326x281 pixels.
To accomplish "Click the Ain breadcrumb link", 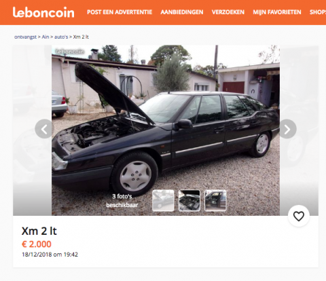I will click(x=46, y=37).
